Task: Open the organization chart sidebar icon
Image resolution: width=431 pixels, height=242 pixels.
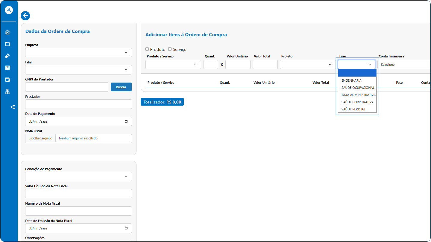Action: tap(7, 92)
